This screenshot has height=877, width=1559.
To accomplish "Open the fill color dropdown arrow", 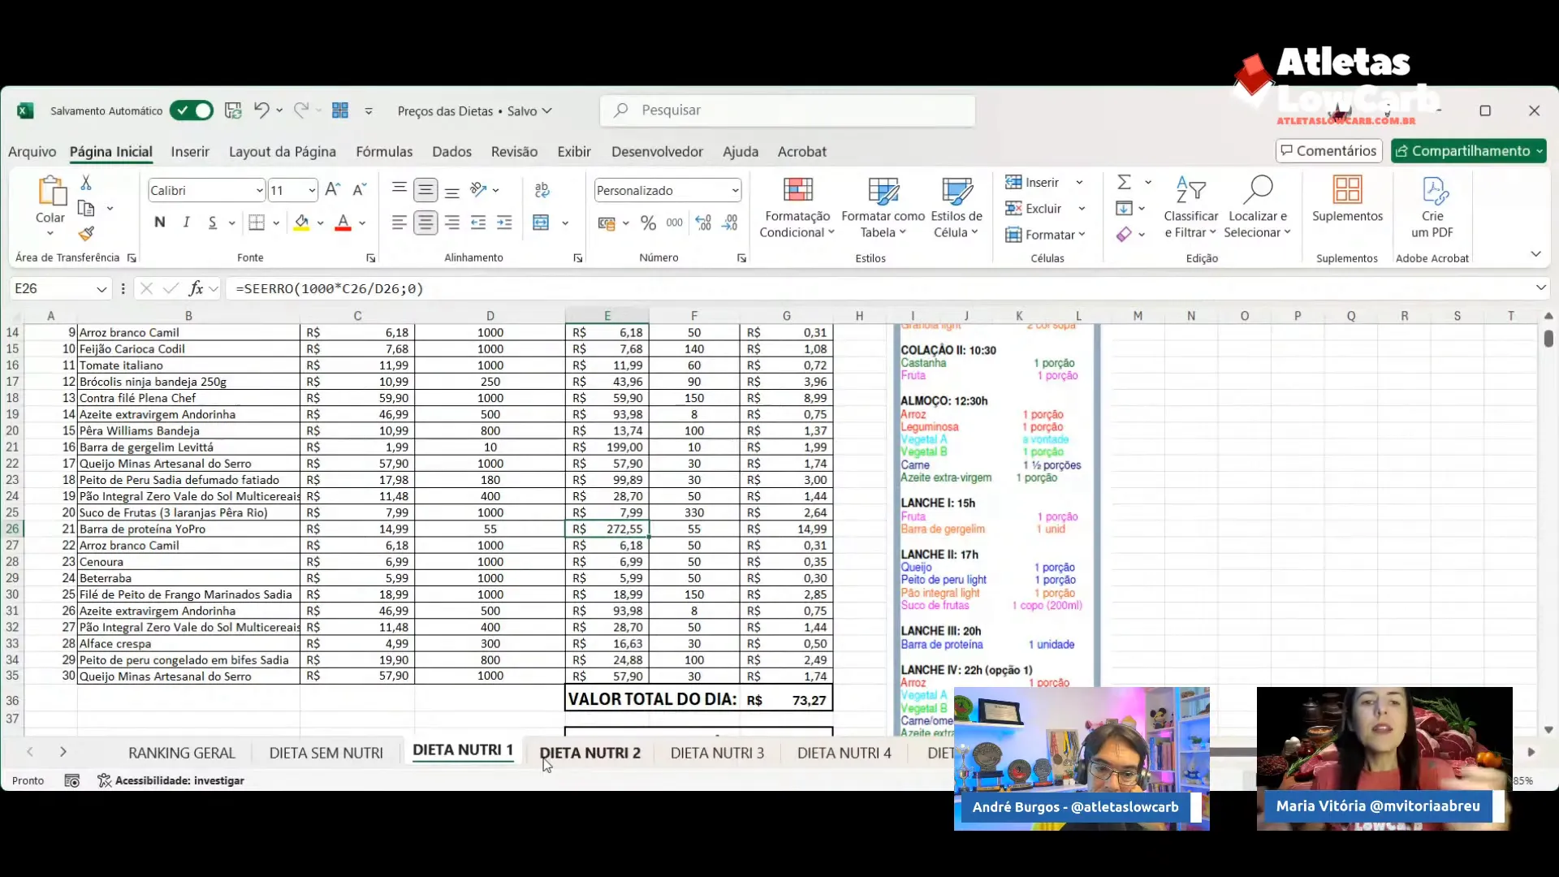I will coord(320,223).
